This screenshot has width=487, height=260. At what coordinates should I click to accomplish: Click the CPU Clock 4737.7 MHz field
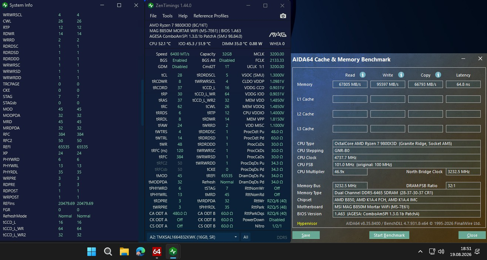(407, 158)
